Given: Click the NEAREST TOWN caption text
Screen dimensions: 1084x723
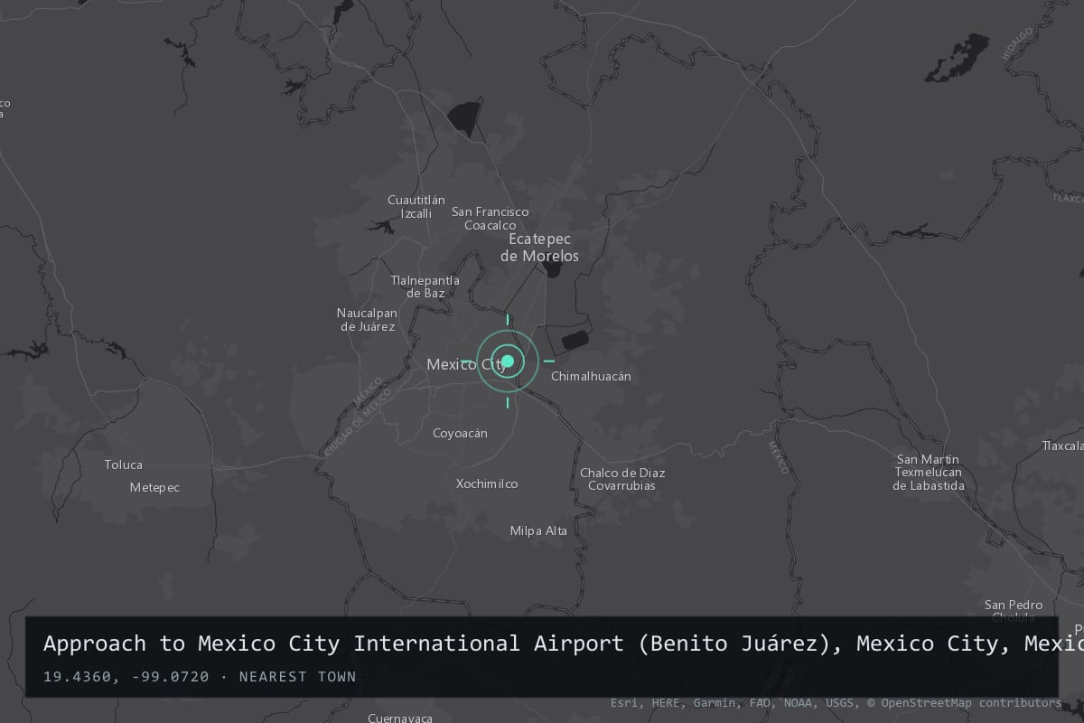Looking at the screenshot, I should pos(298,677).
